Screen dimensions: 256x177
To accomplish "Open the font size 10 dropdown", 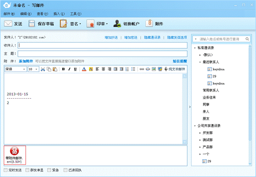I will (x=33, y=69).
